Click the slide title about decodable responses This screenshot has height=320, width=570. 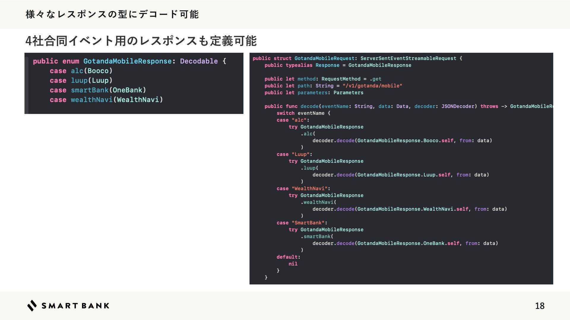(112, 14)
